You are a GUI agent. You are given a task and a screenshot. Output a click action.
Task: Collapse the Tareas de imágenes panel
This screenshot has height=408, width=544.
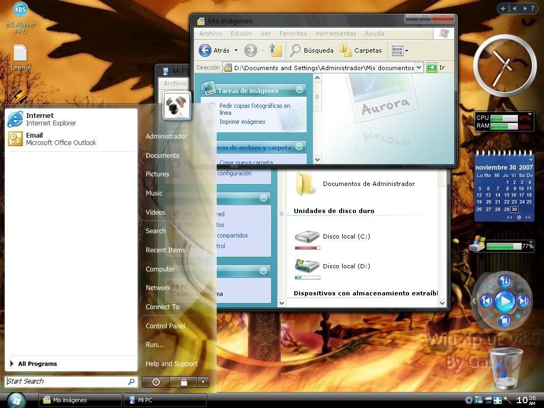click(x=300, y=89)
